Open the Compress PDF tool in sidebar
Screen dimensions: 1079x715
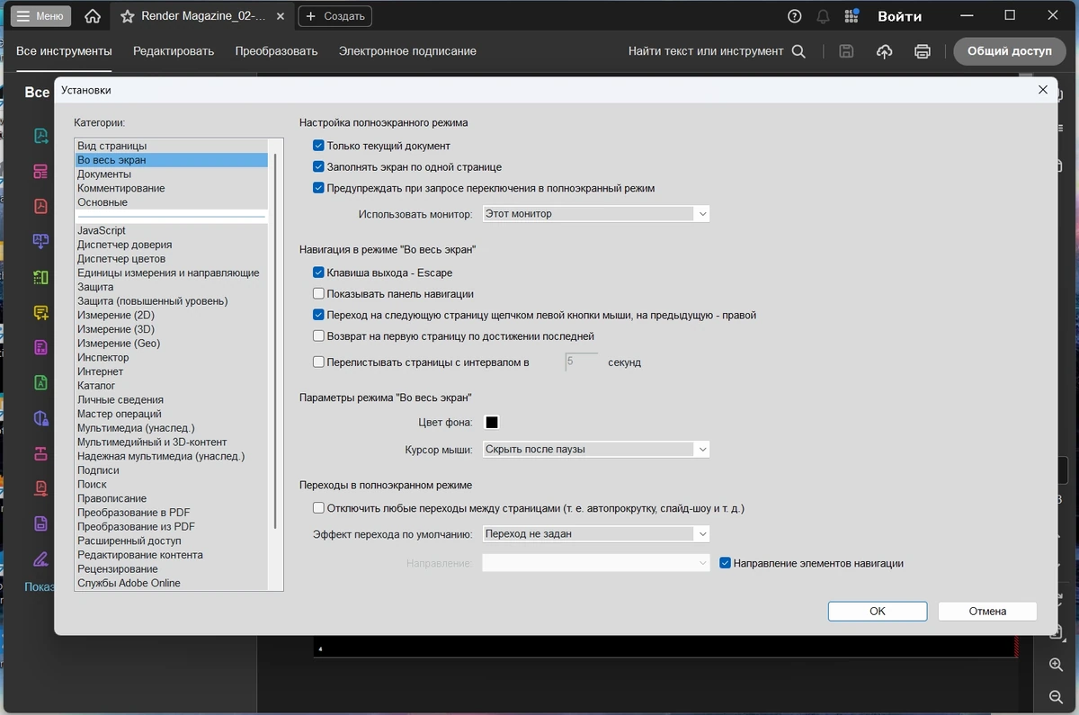(x=40, y=487)
